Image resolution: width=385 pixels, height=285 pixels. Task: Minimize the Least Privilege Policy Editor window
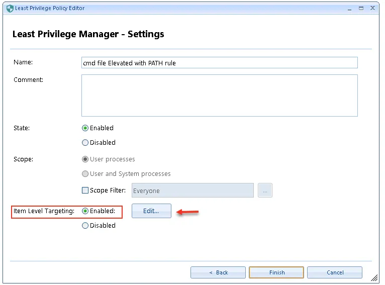click(x=350, y=8)
